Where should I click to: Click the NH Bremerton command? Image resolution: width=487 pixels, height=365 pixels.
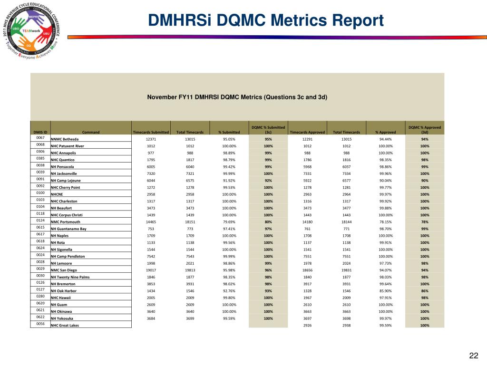(63, 284)
